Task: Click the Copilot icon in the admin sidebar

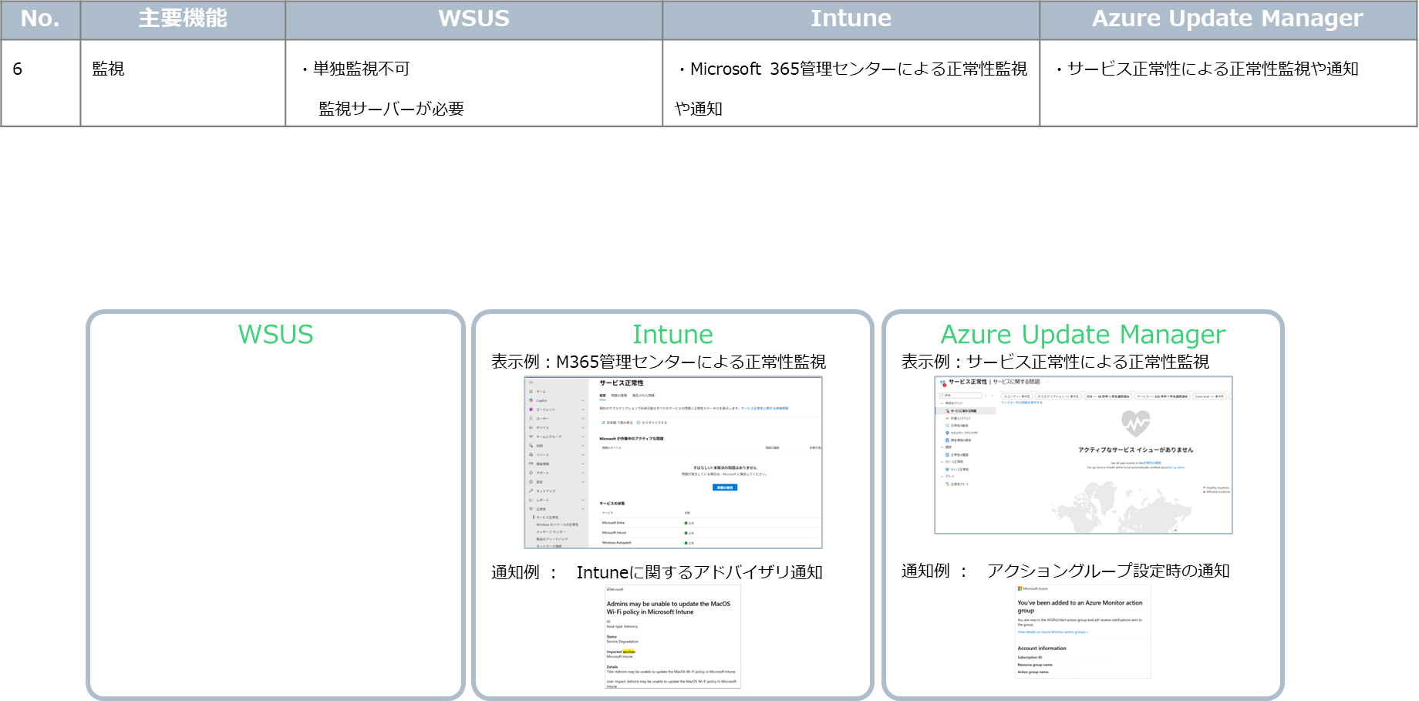Action: point(531,400)
